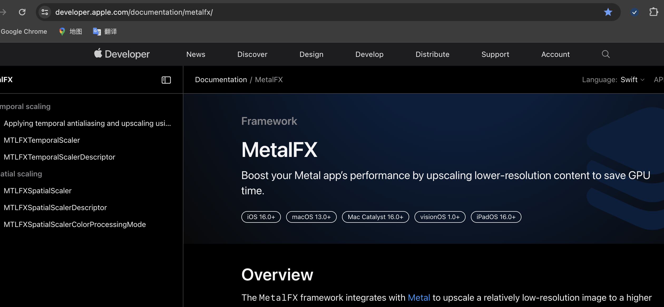Viewport: 664px width, 307px height.
Task: Open the Account menu item
Action: (555, 54)
